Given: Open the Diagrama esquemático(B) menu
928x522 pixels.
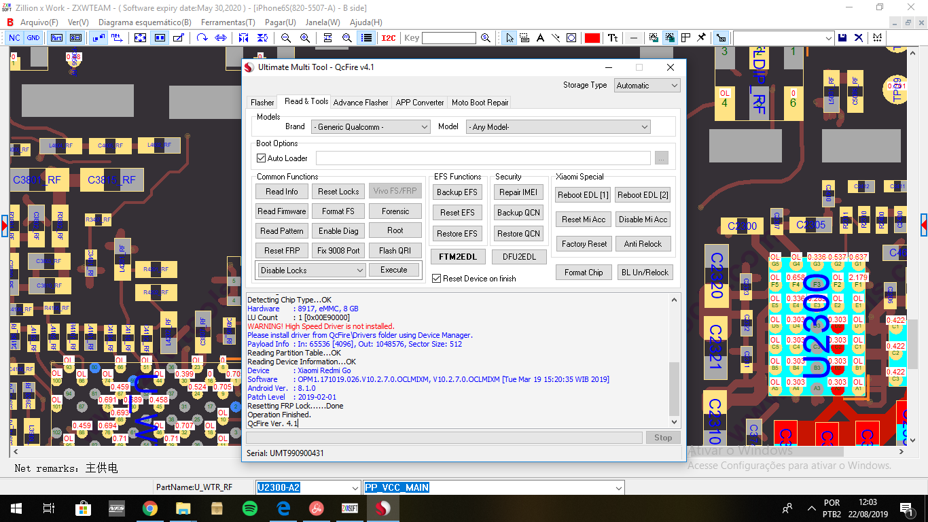Looking at the screenshot, I should (x=145, y=22).
